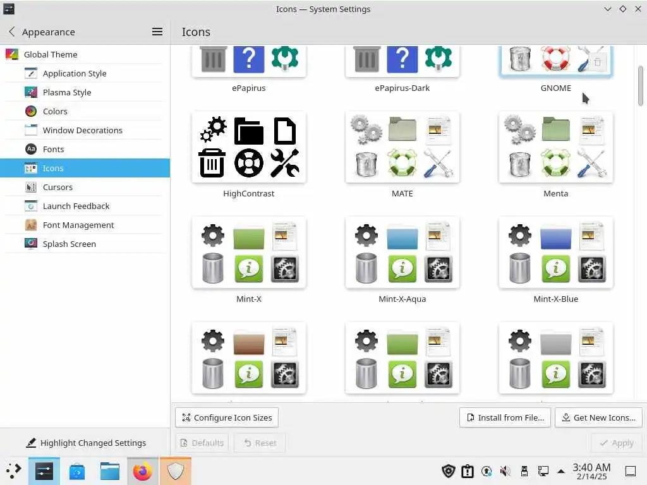Viewport: 647px width, 485px height.
Task: Select the MATE icon theme
Action: pyautogui.click(x=402, y=147)
